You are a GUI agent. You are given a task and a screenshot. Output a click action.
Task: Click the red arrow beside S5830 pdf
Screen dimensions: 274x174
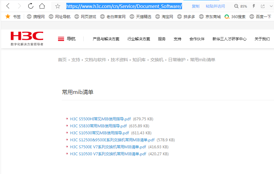pos(67,126)
